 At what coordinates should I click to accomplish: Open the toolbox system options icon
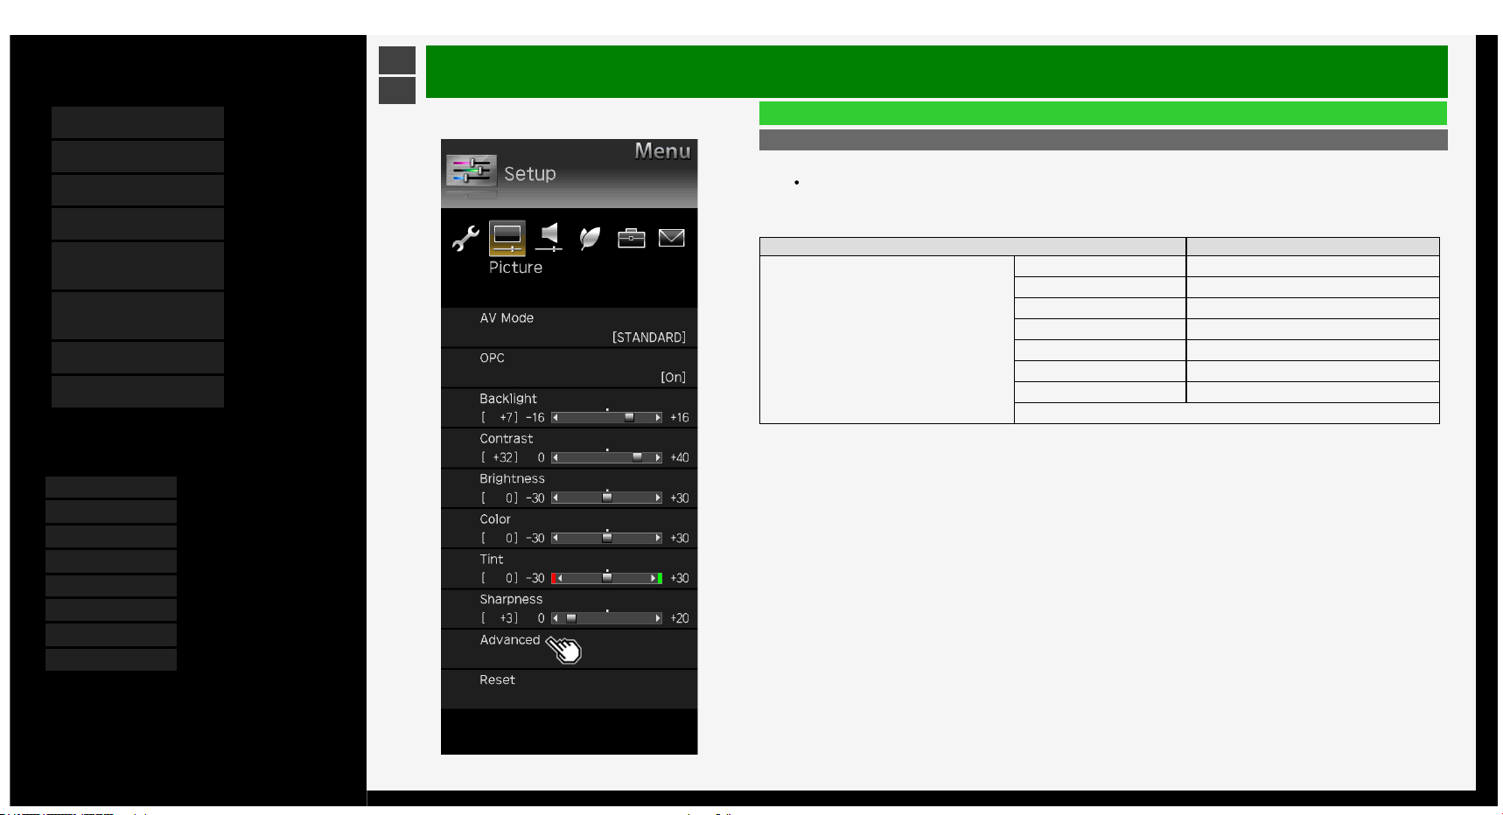pyautogui.click(x=631, y=238)
